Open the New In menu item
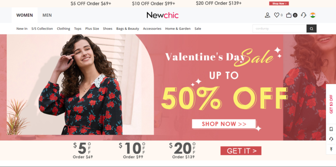The width and height of the screenshot is (336, 167). point(22,29)
